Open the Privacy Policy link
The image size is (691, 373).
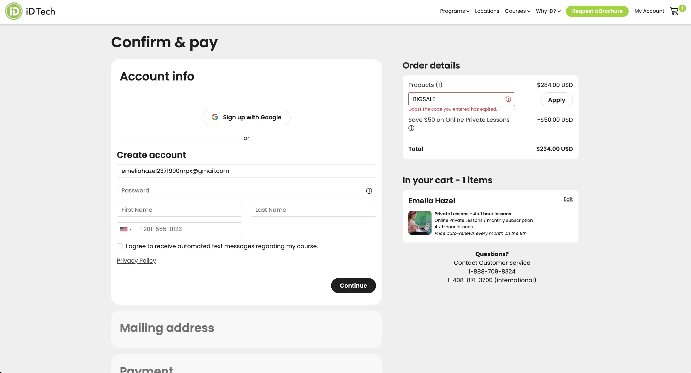[x=136, y=261]
